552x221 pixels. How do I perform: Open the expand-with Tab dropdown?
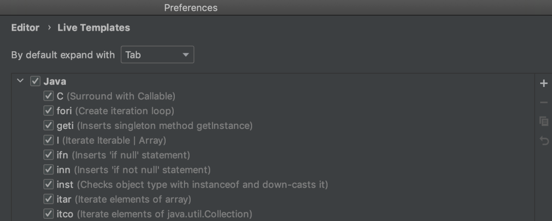157,55
